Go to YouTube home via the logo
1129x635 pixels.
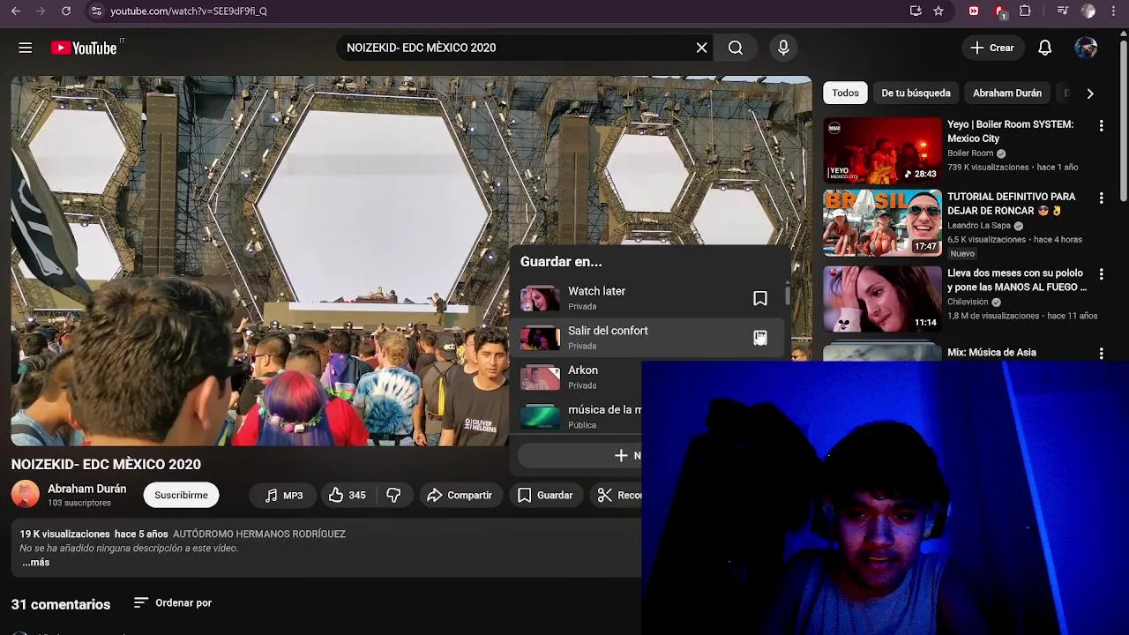click(84, 48)
